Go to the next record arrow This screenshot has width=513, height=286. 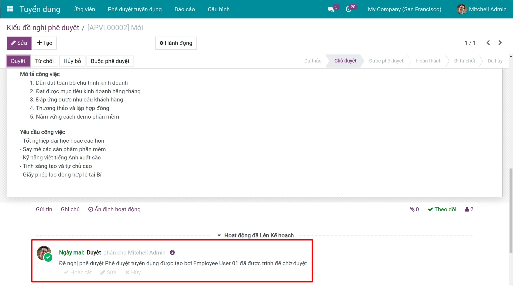[500, 43]
